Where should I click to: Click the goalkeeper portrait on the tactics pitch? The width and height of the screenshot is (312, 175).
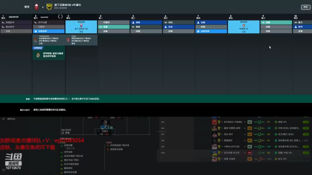click(x=105, y=124)
